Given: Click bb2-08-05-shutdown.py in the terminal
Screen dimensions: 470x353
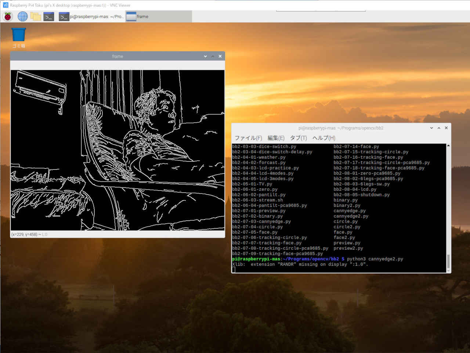Looking at the screenshot, I should point(362,195).
